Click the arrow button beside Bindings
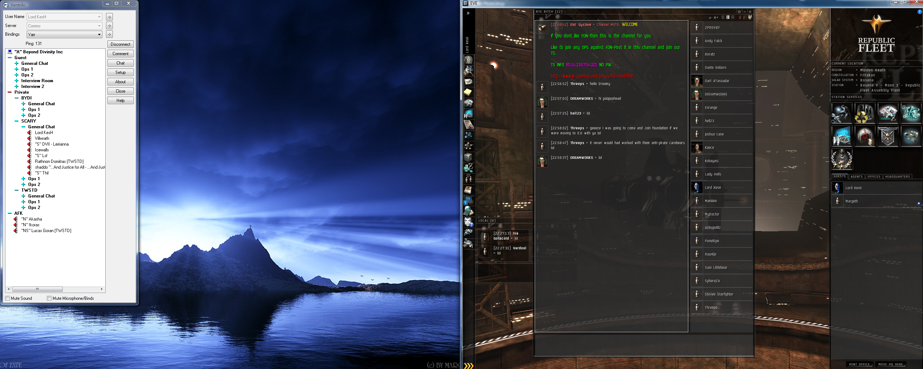This screenshot has width=923, height=369. (x=109, y=34)
